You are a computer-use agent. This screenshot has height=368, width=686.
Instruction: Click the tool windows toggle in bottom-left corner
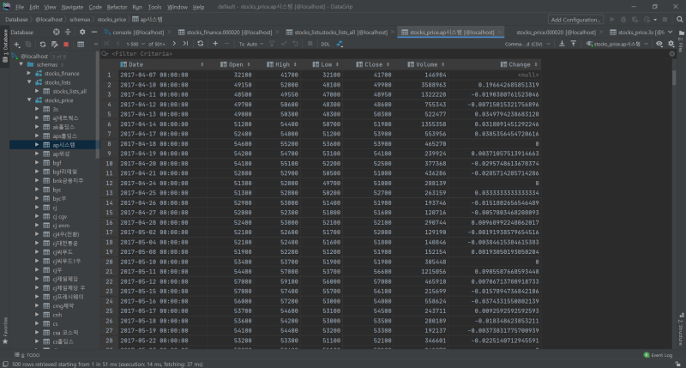coord(5,364)
